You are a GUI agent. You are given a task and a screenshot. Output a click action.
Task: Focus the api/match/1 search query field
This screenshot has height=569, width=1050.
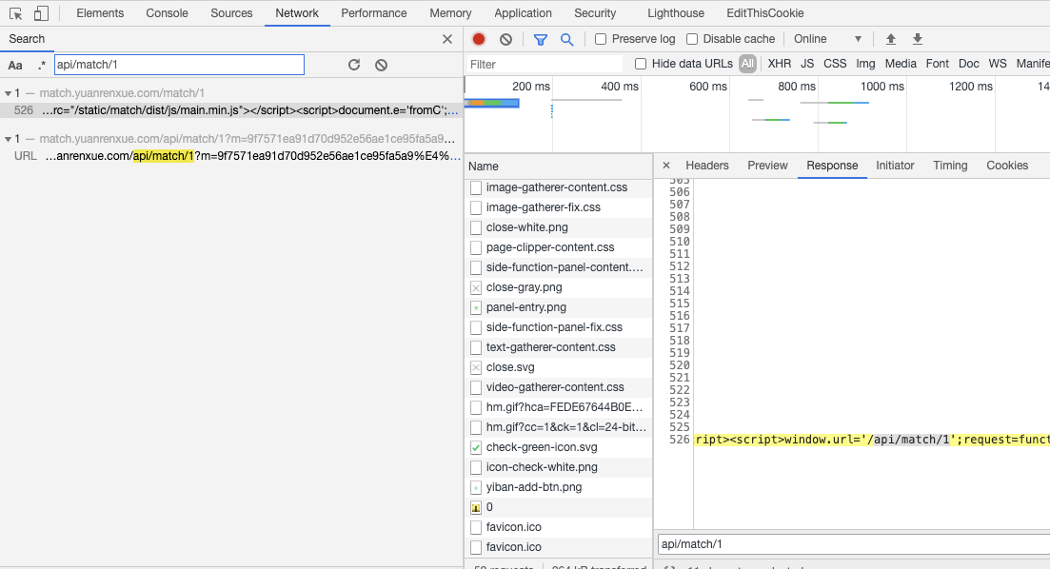click(x=179, y=65)
